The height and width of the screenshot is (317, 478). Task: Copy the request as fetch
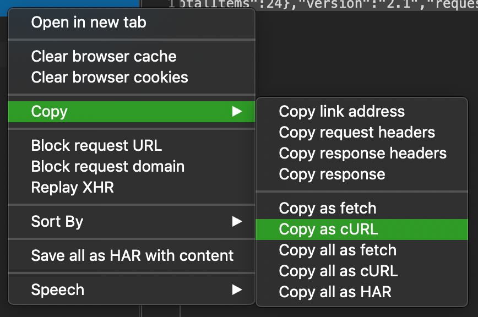[327, 208]
